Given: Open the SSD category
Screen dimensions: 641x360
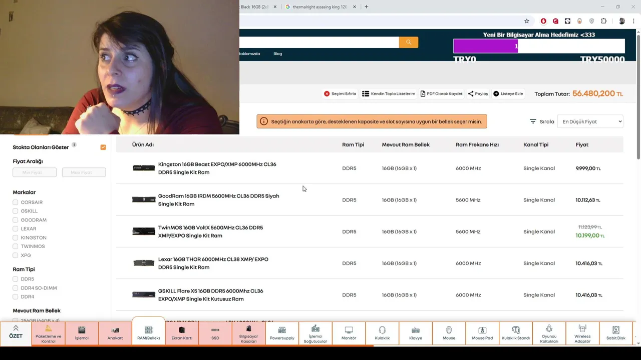Looking at the screenshot, I should coord(215,333).
